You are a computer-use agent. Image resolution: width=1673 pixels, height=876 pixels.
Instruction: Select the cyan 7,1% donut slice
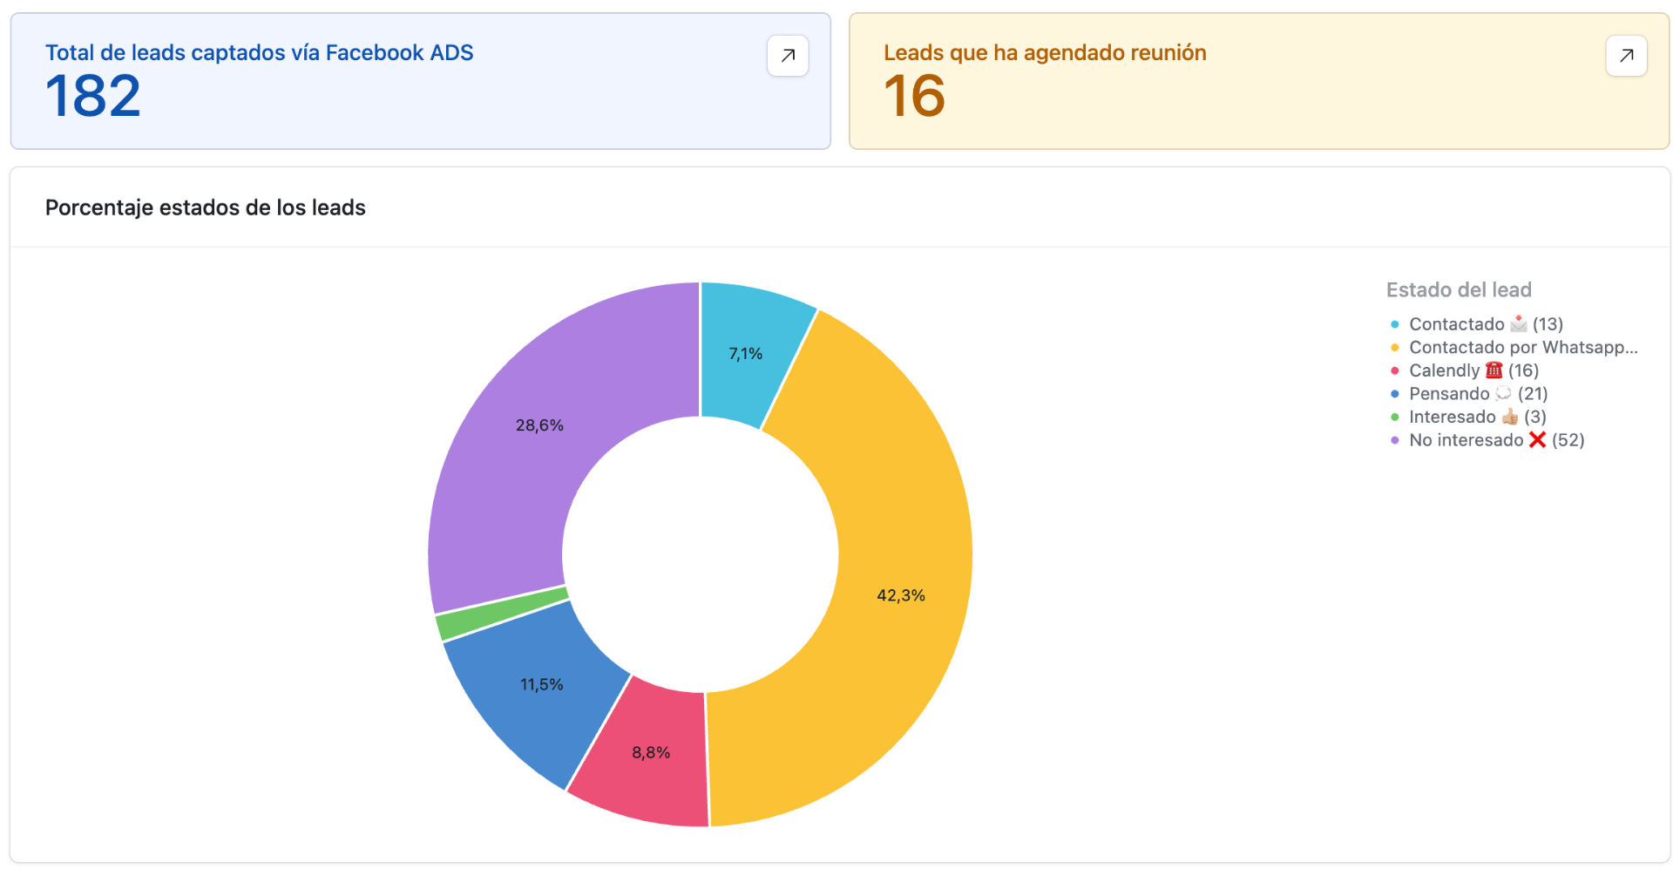[x=746, y=353]
